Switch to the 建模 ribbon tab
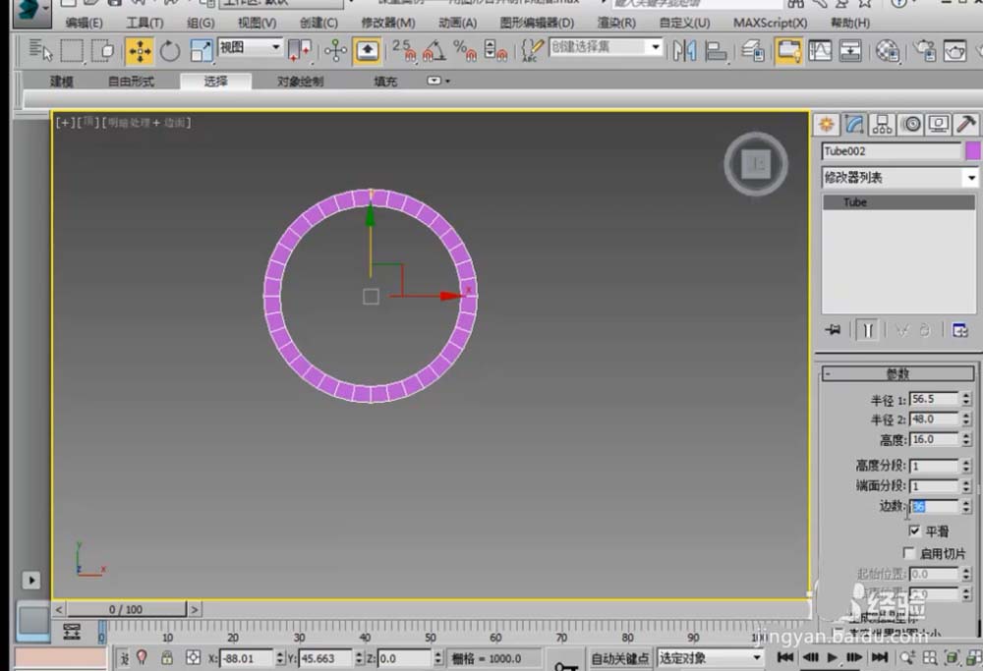 tap(61, 82)
